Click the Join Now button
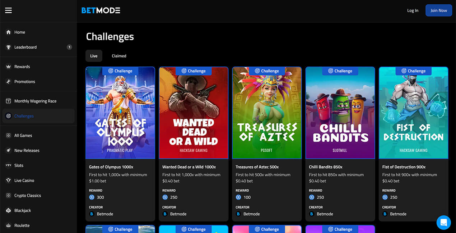 tap(439, 10)
